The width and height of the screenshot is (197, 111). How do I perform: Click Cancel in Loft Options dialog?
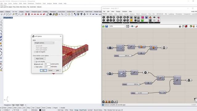coord(50,71)
